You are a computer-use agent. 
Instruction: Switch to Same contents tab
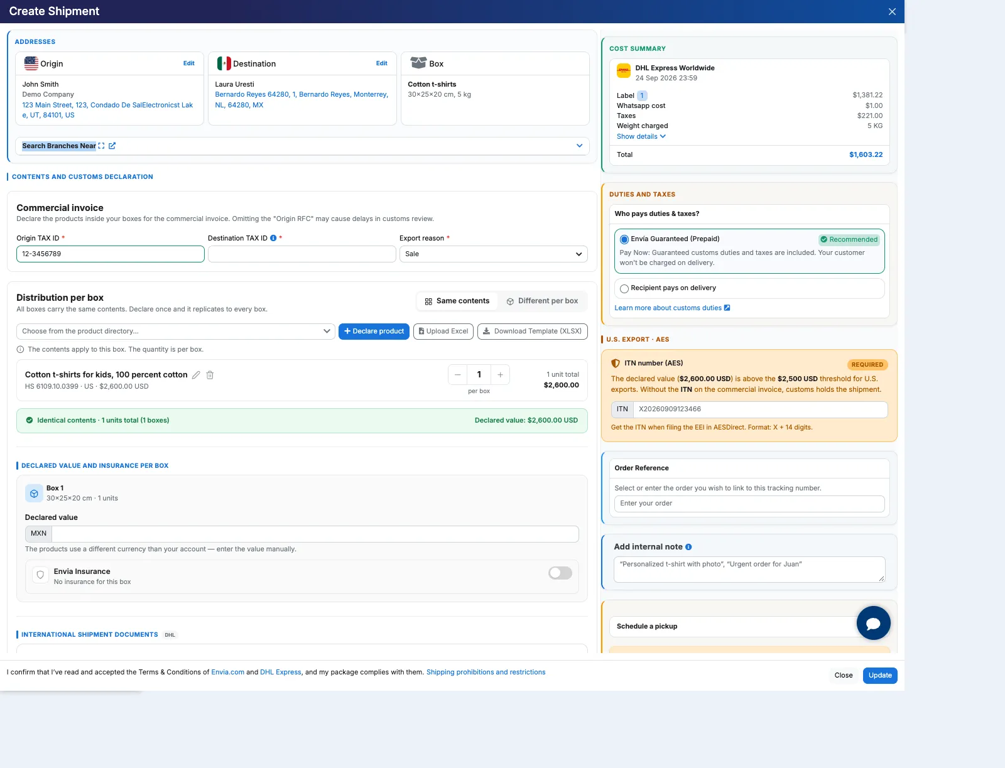(x=457, y=301)
